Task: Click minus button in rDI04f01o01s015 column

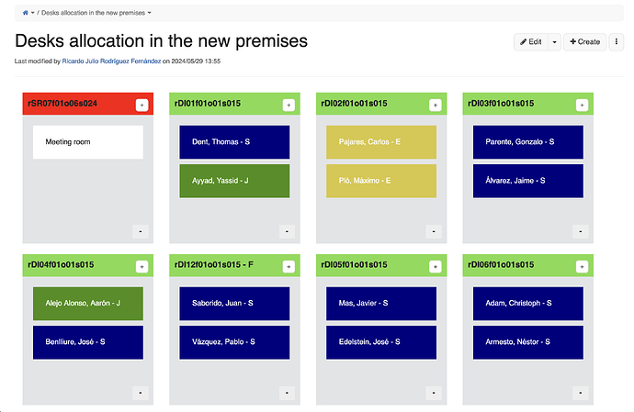Action: [141, 393]
